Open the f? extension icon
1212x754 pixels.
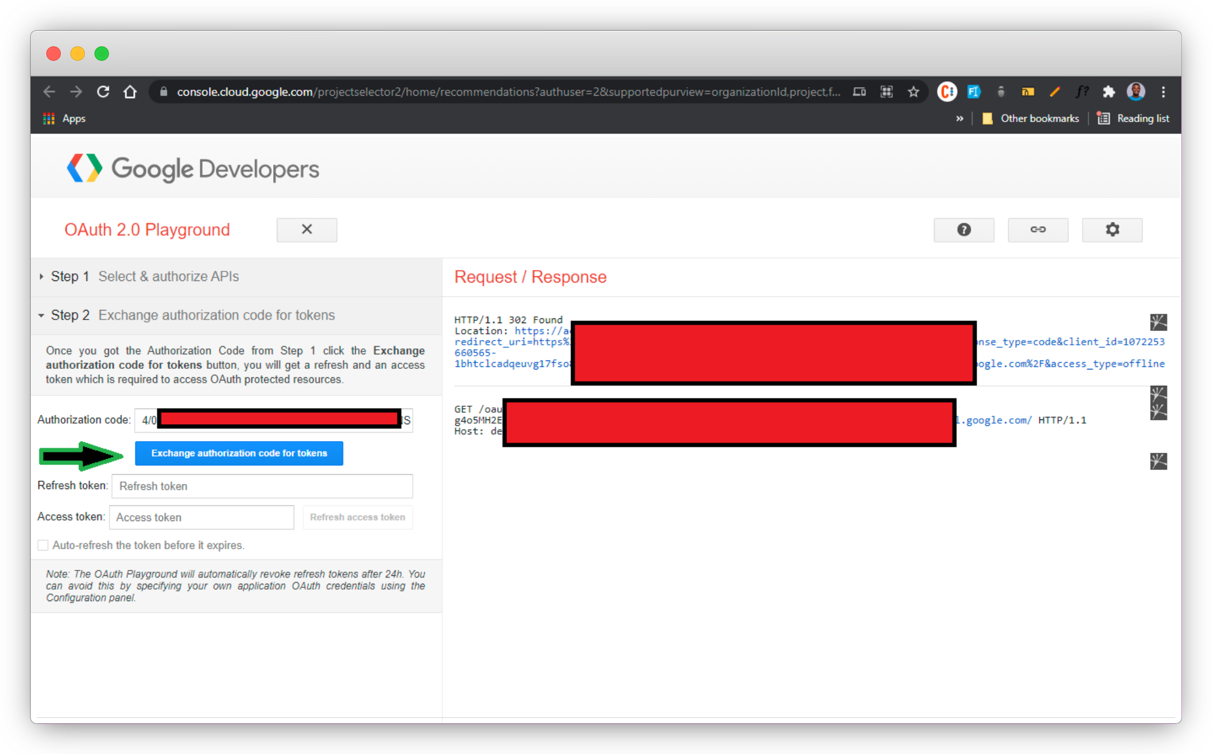(1082, 91)
